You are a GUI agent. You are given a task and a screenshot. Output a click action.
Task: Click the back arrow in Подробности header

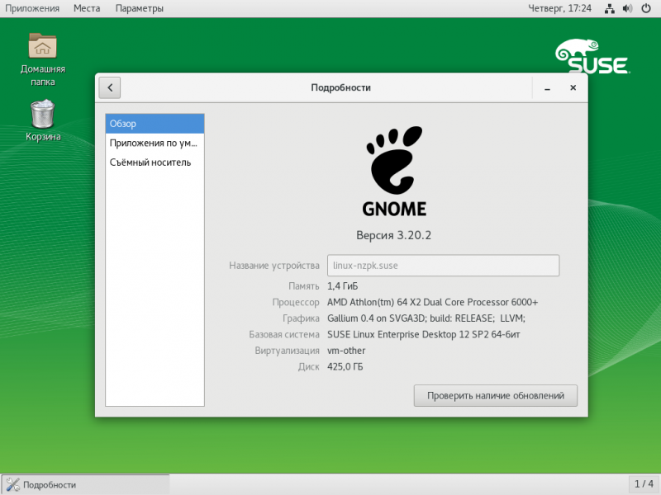[x=110, y=87]
